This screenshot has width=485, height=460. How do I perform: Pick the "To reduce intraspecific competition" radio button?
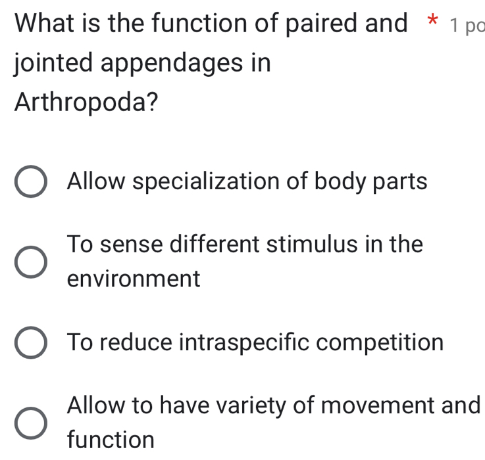pos(31,344)
